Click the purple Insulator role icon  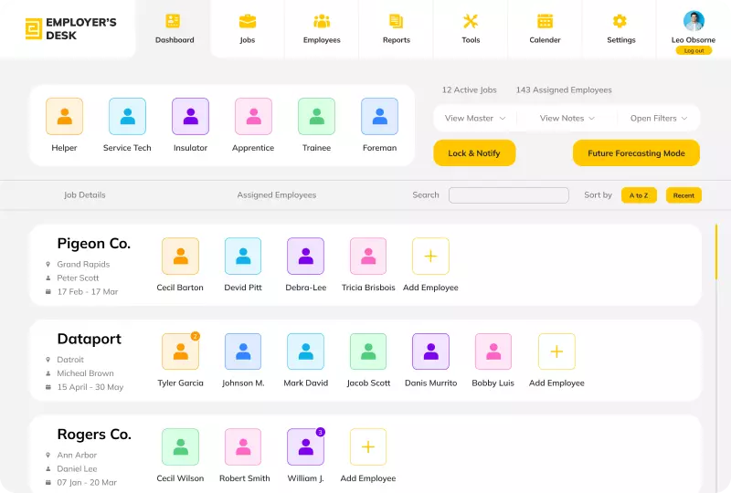pyautogui.click(x=190, y=117)
